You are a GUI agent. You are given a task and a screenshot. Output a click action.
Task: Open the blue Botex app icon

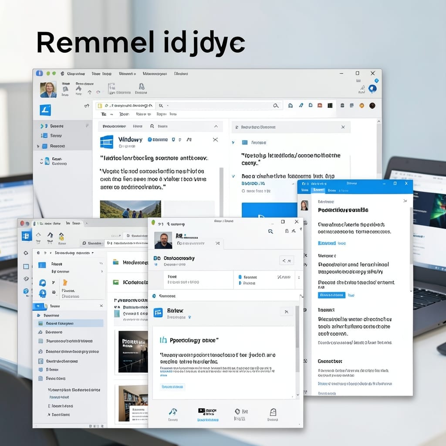[x=158, y=313]
